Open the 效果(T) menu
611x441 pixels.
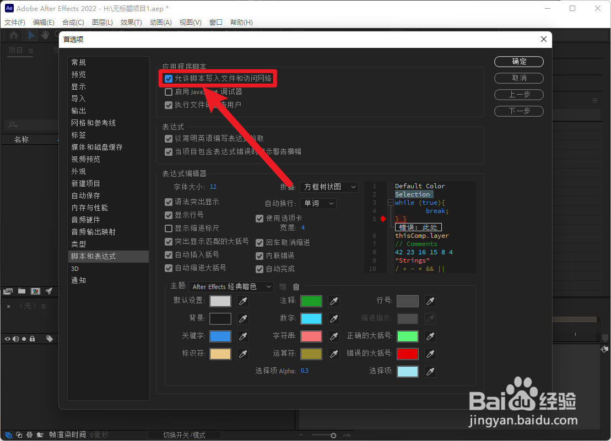pyautogui.click(x=131, y=23)
